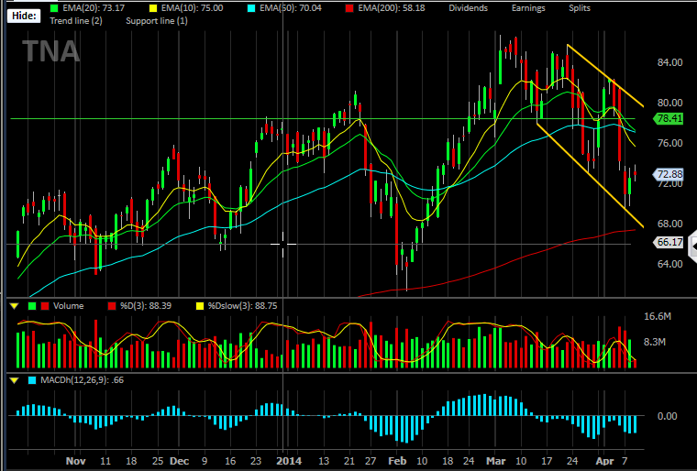
Task: Click the red EMA(200) color square
Action: [350, 8]
